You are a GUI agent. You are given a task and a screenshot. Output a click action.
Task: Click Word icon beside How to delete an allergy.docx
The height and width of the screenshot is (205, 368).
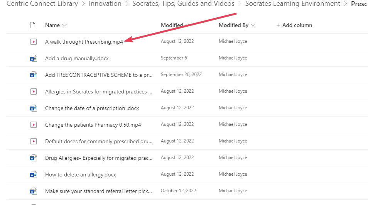[x=34, y=175]
